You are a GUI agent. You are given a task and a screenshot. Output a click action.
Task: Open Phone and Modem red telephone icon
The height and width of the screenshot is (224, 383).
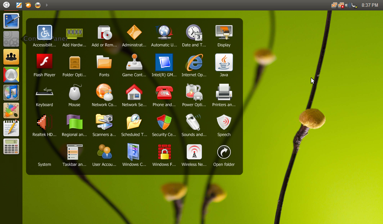coord(164,92)
